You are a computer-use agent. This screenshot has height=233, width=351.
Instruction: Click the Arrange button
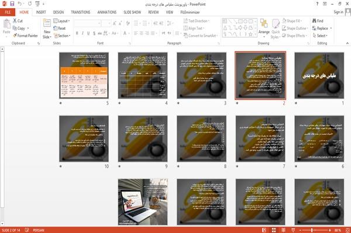(x=264, y=28)
